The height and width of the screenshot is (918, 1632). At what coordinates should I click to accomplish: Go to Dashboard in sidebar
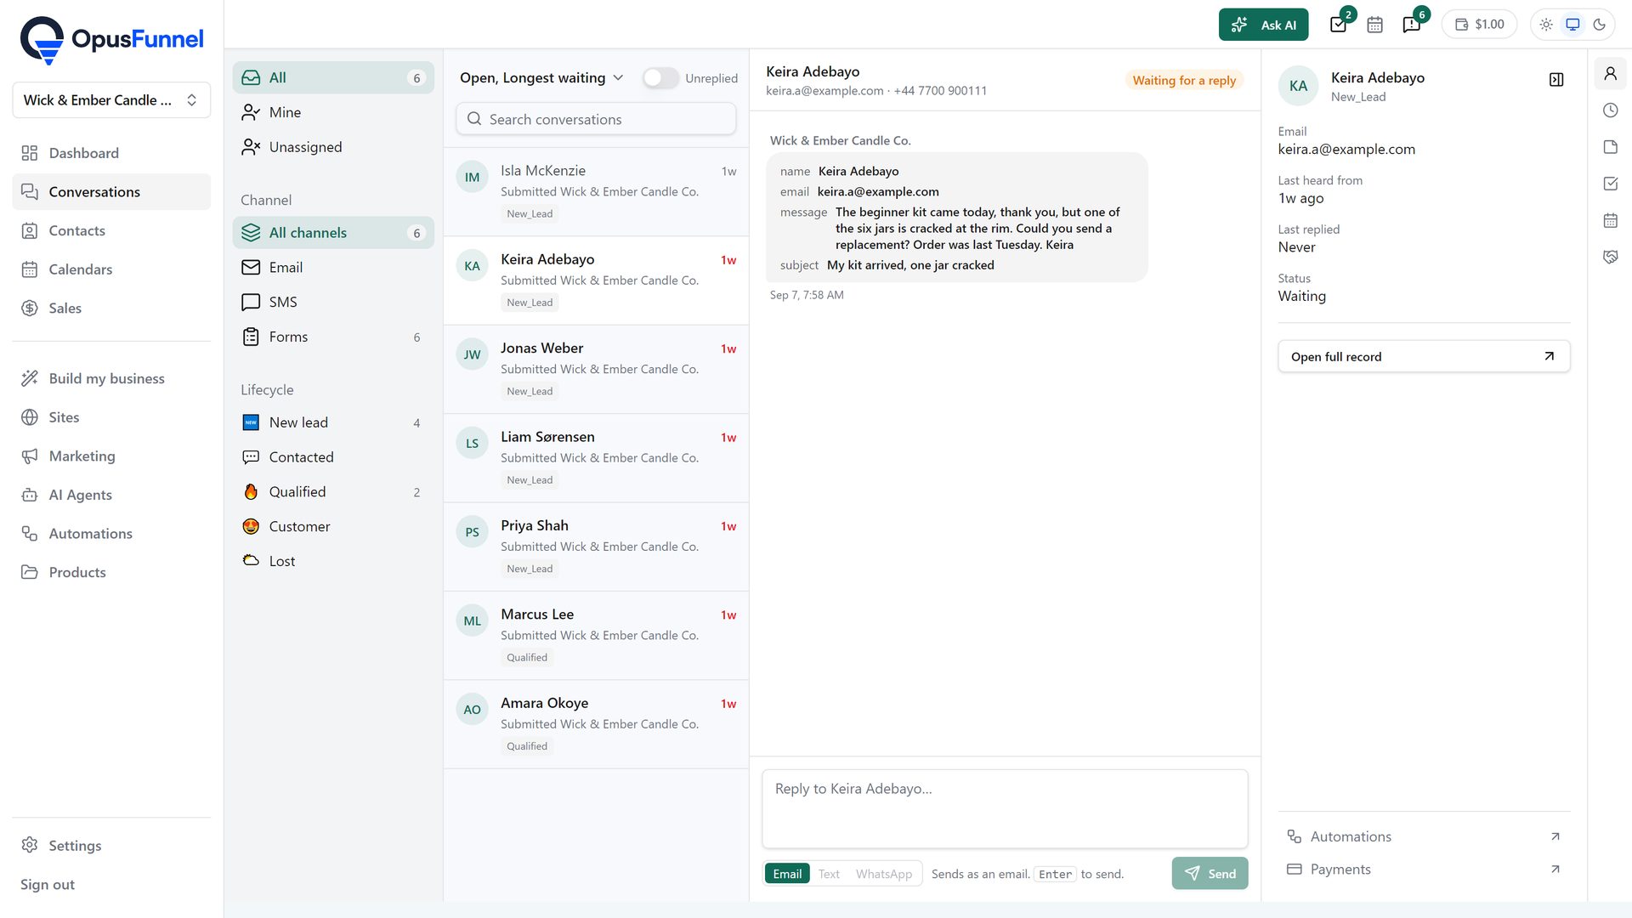click(111, 153)
